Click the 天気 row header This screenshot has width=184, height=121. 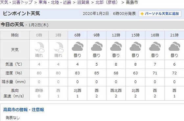15,50
